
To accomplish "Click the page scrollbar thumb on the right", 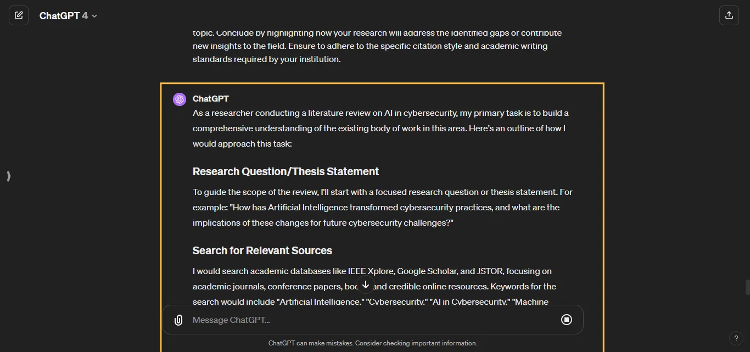I will [x=747, y=287].
